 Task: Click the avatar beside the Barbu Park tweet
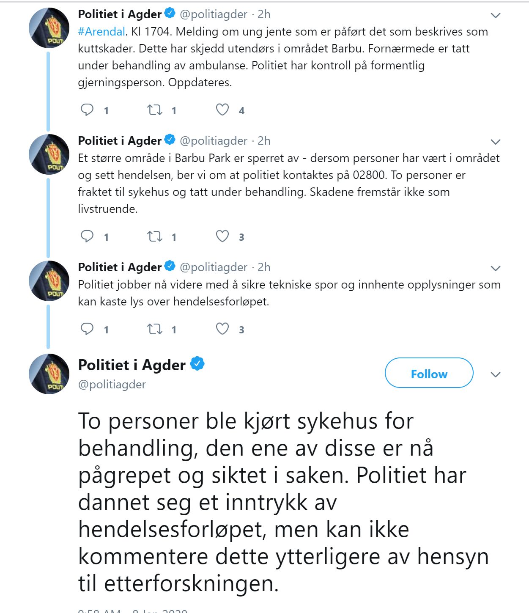[x=49, y=154]
